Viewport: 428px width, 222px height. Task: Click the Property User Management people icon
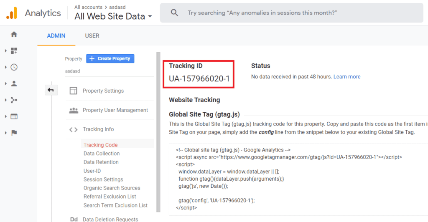click(74, 110)
